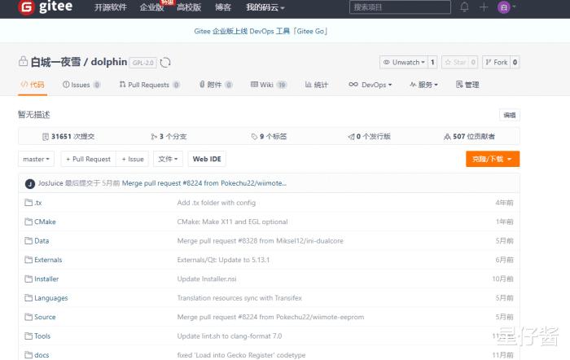Image resolution: width=570 pixels, height=360 pixels.
Task: Expand the master branch dropdown
Action: (x=36, y=159)
